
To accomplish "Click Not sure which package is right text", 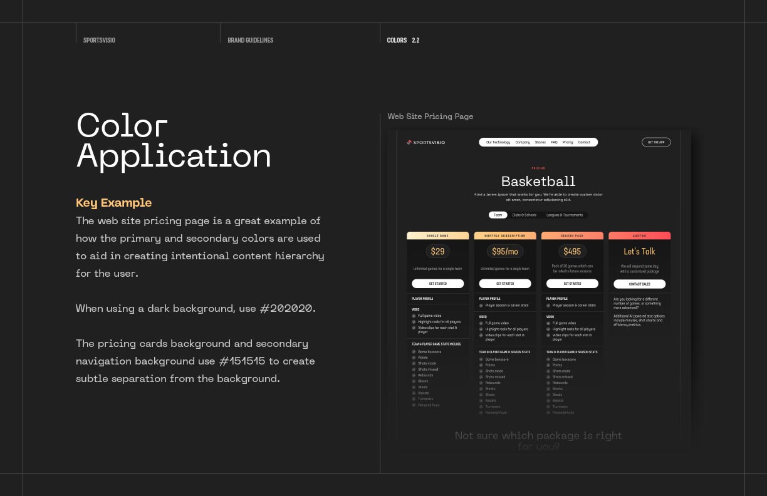I will pos(538,441).
